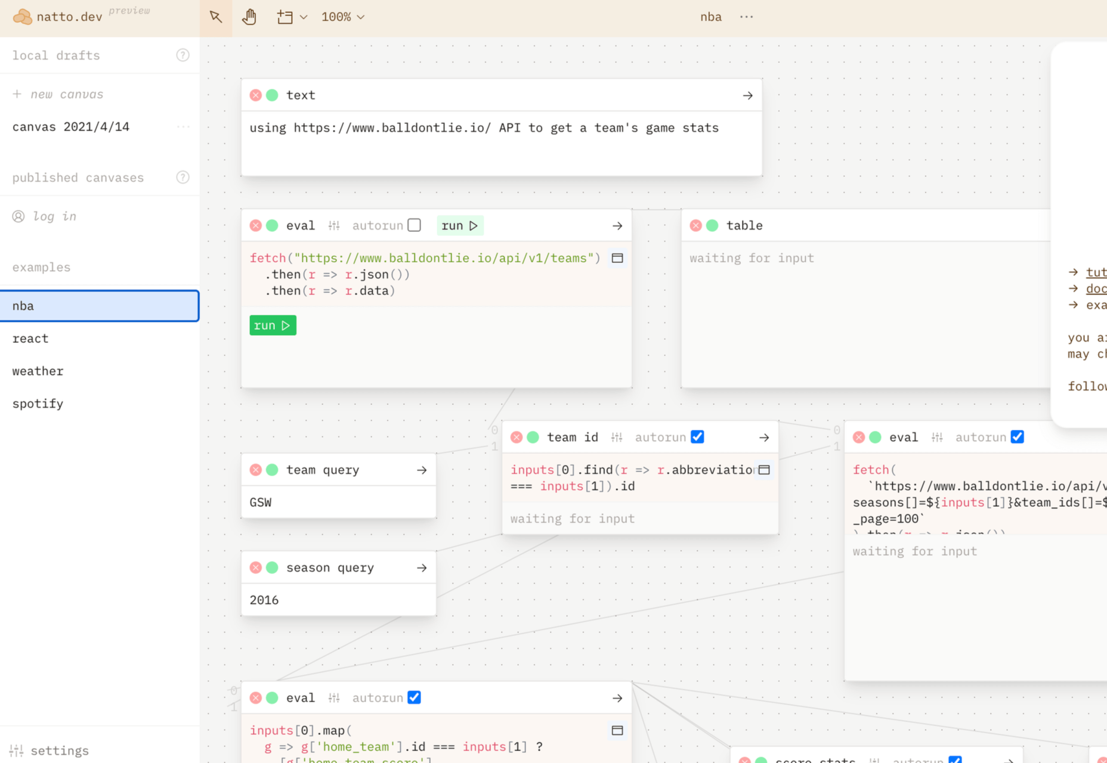
Task: Close the text pane with red dot
Action: 256,95
